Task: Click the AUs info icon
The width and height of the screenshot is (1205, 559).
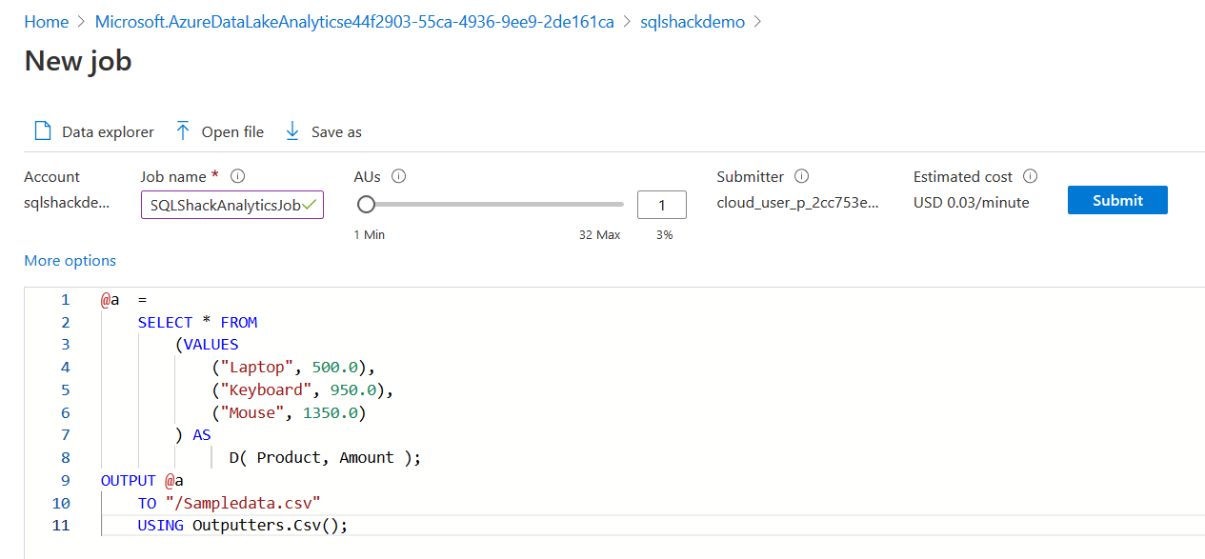Action: click(399, 176)
